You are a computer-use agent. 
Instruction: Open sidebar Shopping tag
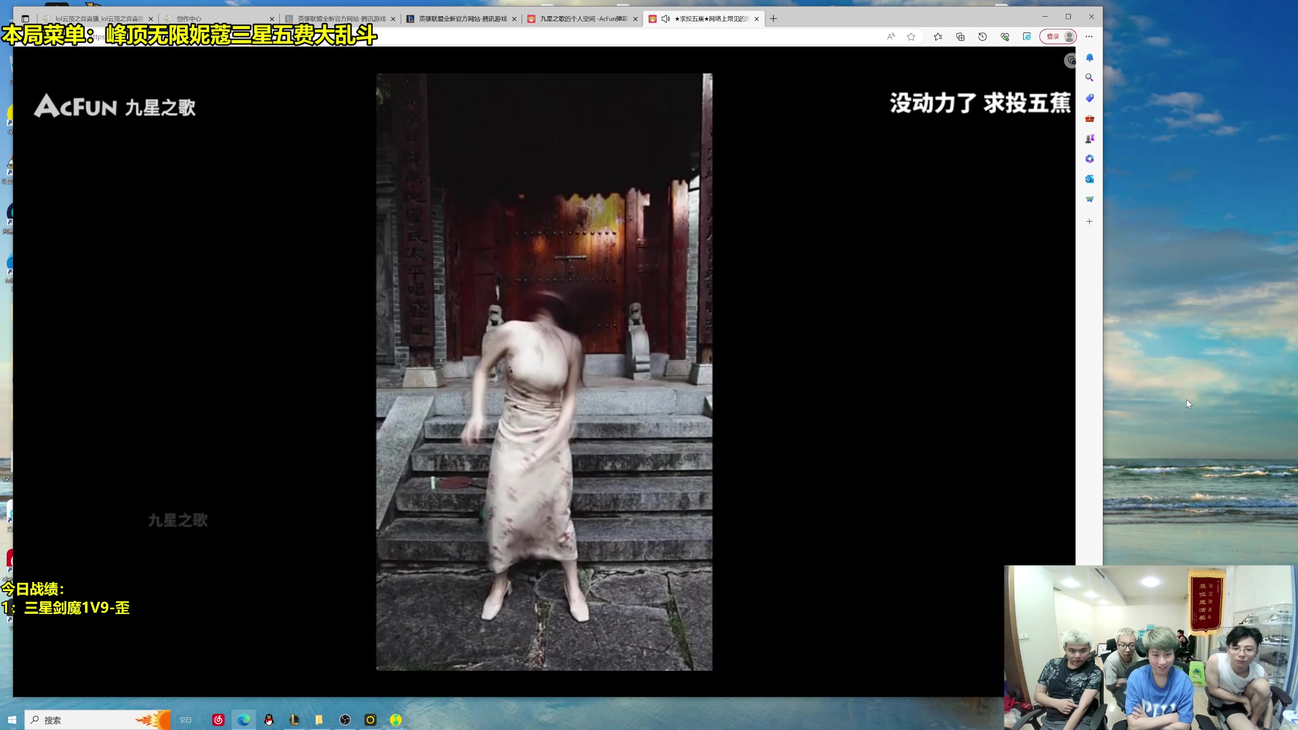(x=1089, y=98)
